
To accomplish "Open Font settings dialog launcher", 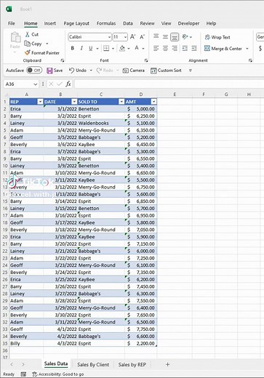I will pyautogui.click(x=146, y=60).
